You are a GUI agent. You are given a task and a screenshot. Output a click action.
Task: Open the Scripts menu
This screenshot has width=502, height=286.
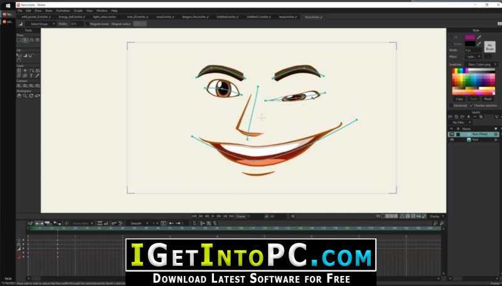pos(78,11)
